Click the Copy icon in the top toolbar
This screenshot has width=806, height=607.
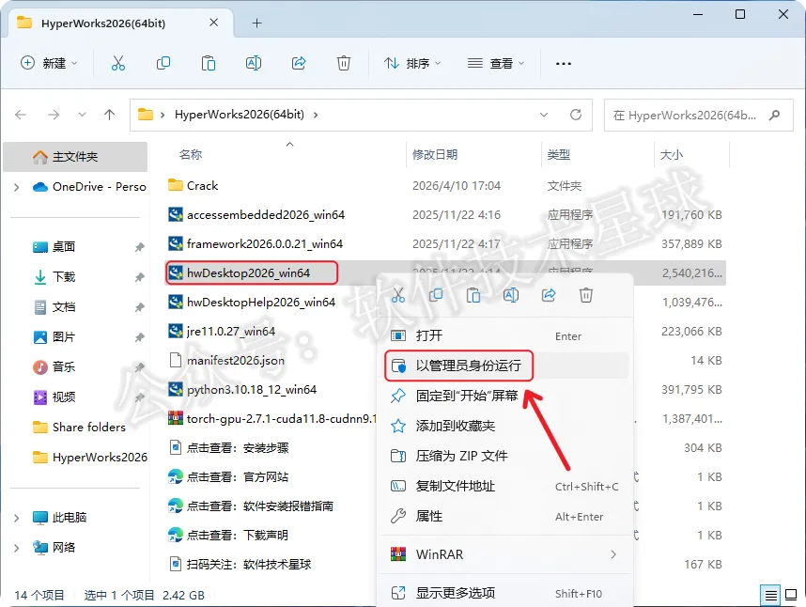(163, 63)
